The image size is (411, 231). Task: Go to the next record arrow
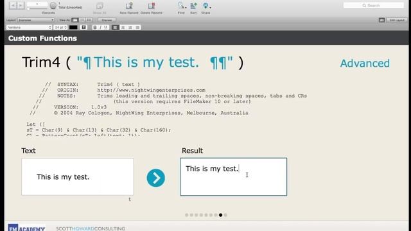21,5
